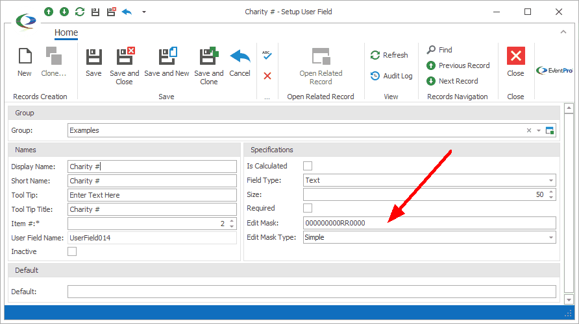
Task: Click Save and New in ribbon
Action: click(x=167, y=62)
